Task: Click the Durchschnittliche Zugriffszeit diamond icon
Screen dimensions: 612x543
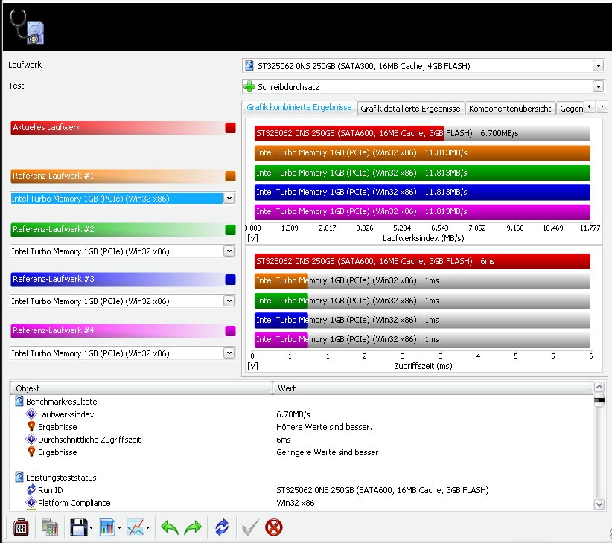Action: 31,440
